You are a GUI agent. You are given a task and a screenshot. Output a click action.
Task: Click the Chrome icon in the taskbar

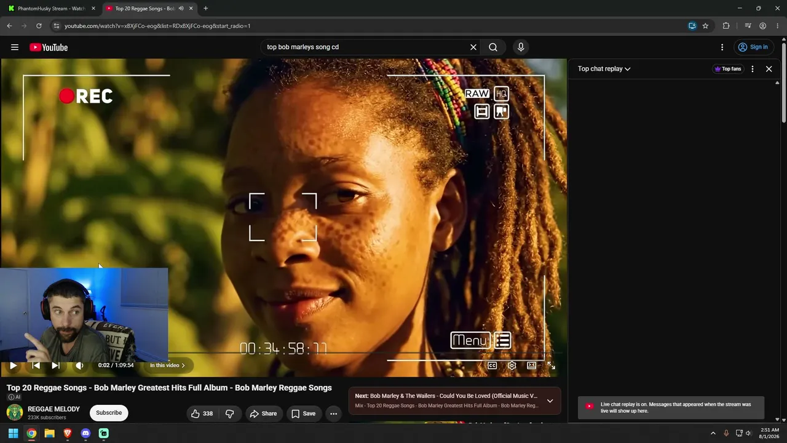(31, 433)
